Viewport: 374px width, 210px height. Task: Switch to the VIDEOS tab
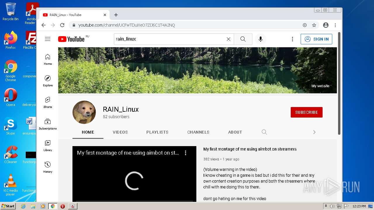(x=120, y=132)
